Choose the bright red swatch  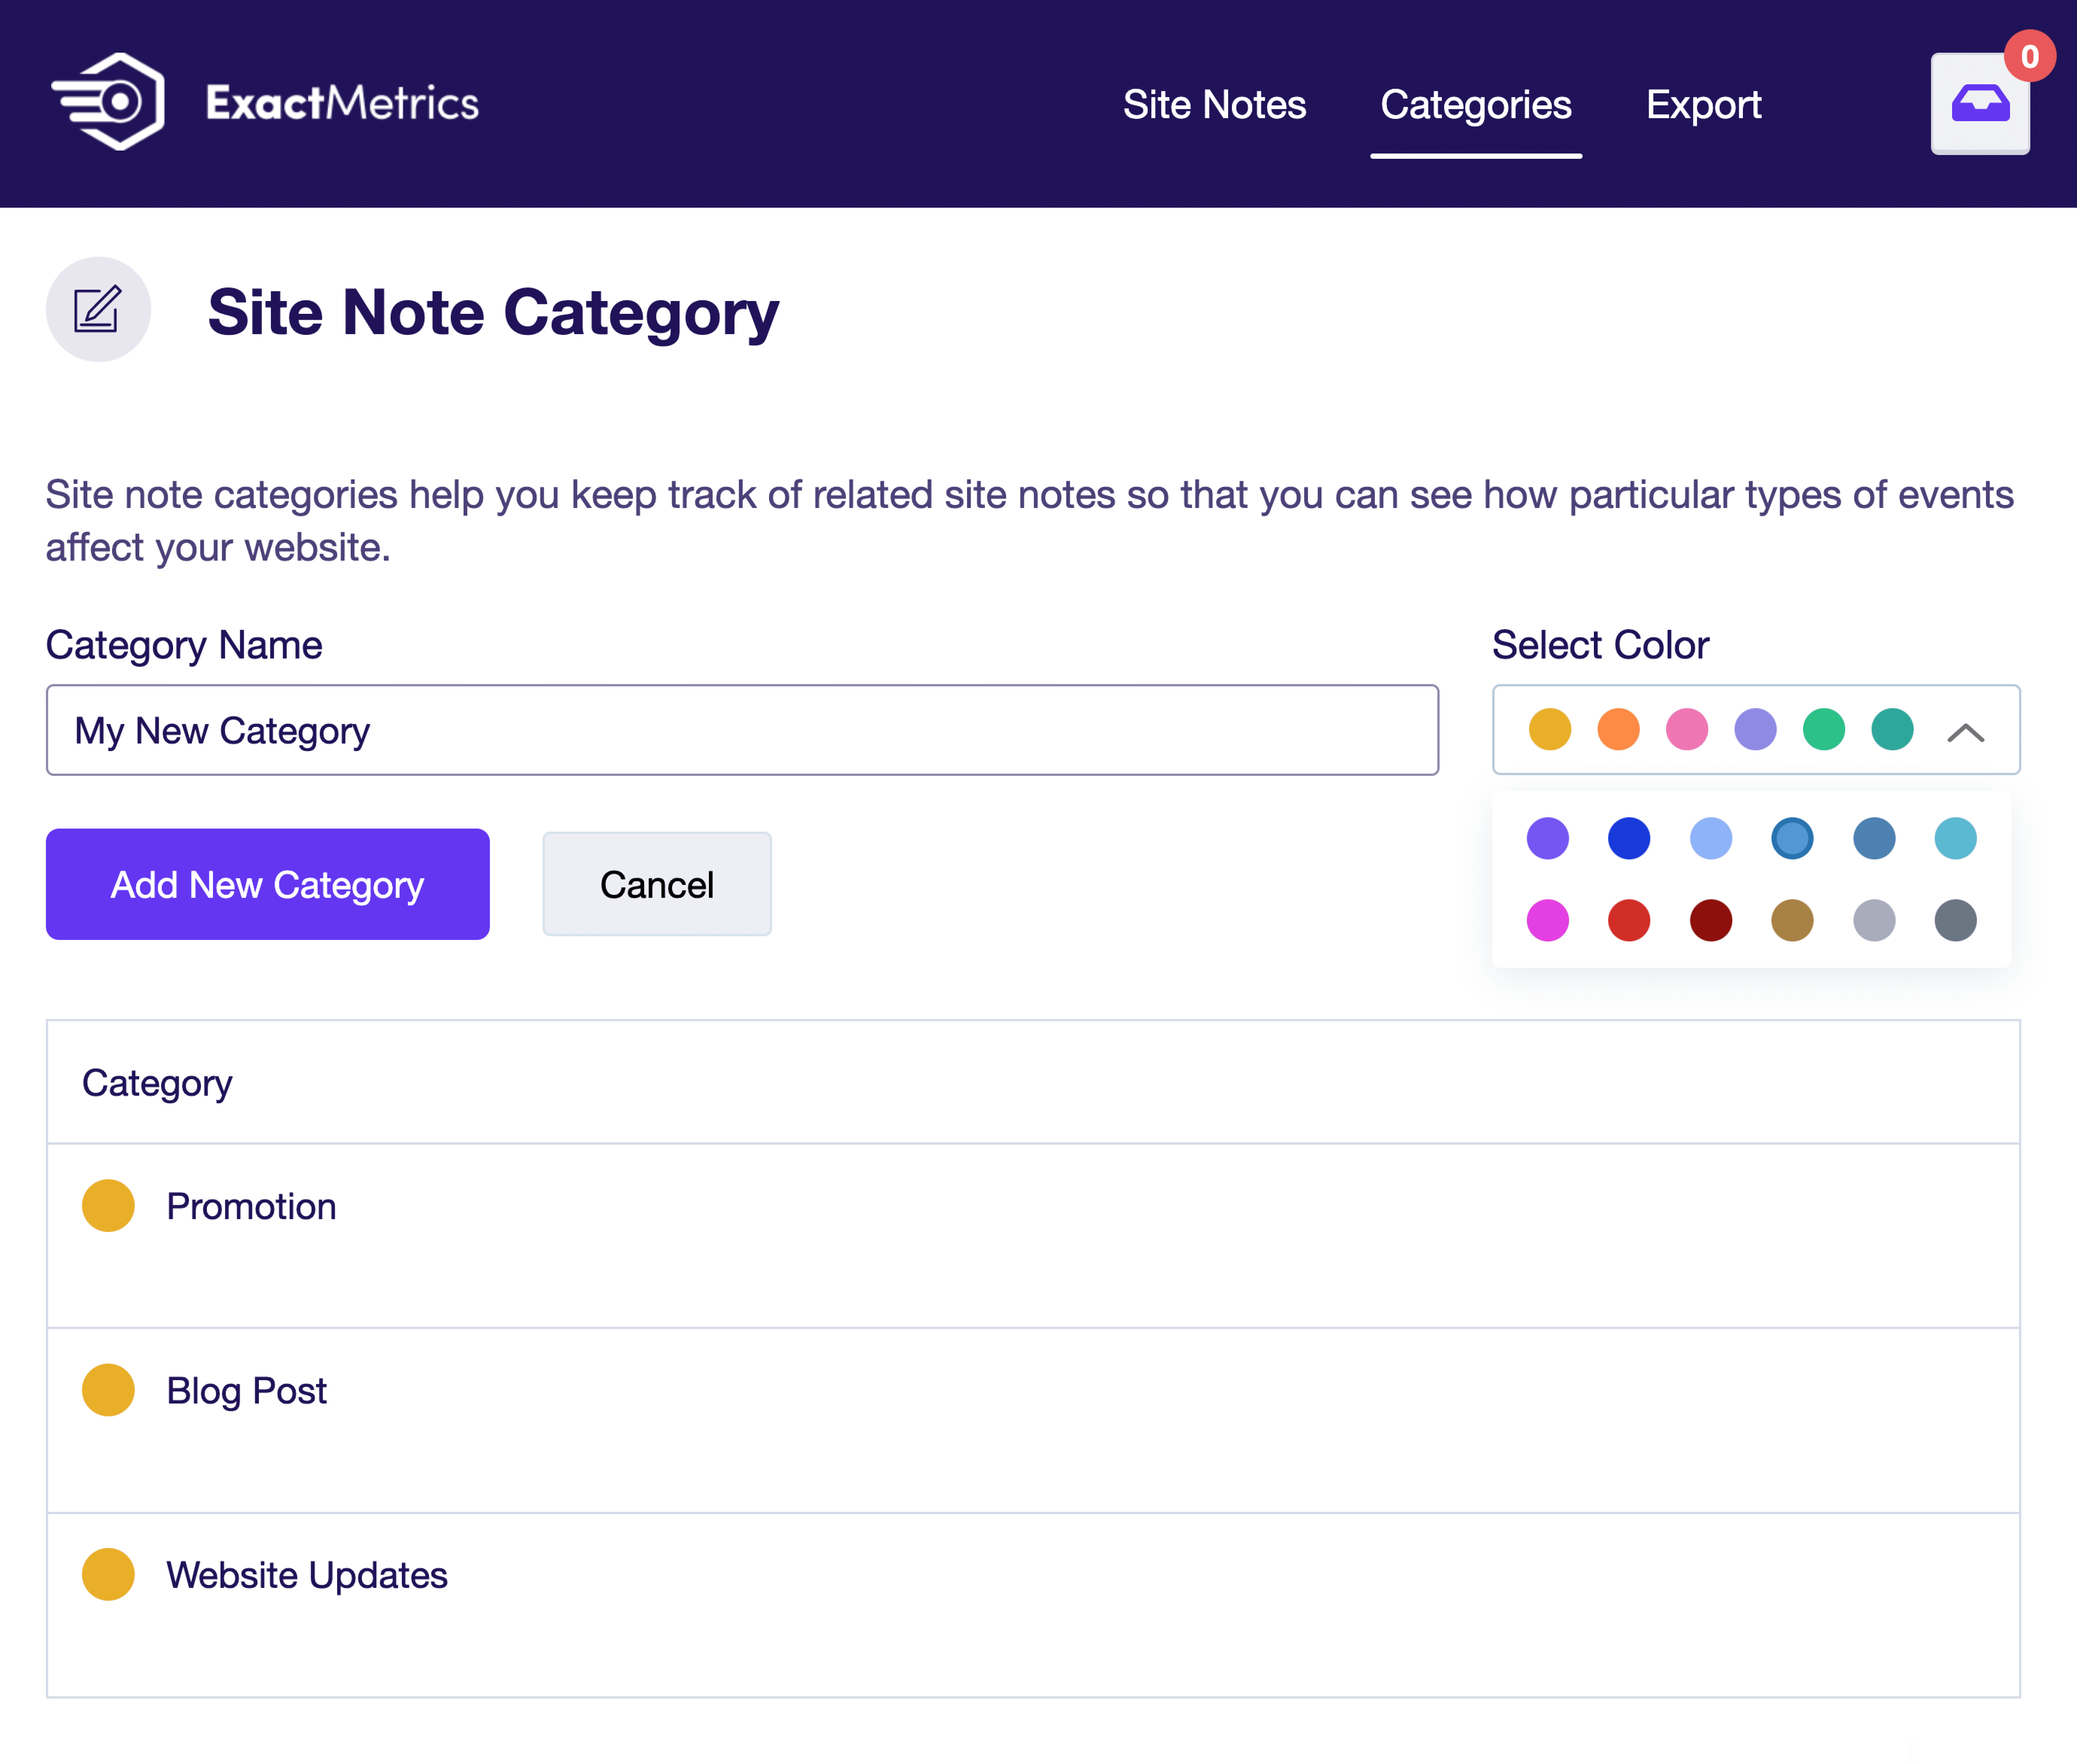(x=1629, y=920)
